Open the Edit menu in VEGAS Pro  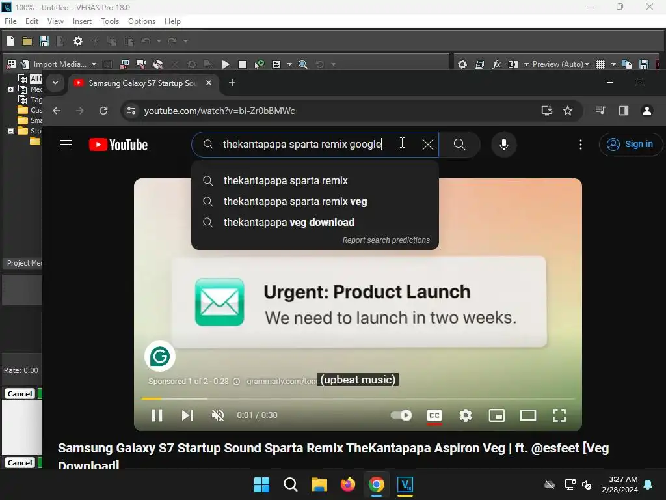click(x=32, y=21)
